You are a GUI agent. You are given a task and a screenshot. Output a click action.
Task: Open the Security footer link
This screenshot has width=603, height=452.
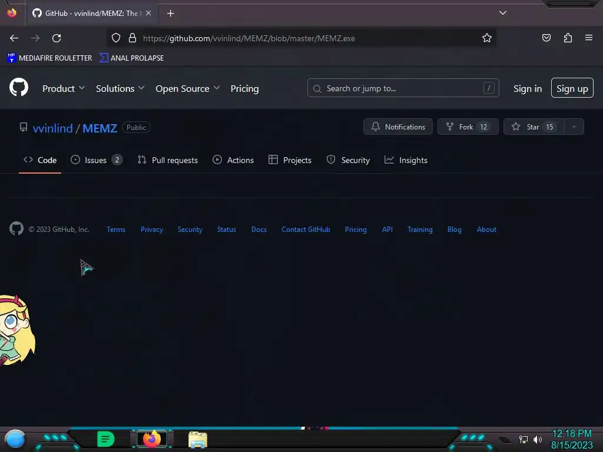click(190, 230)
